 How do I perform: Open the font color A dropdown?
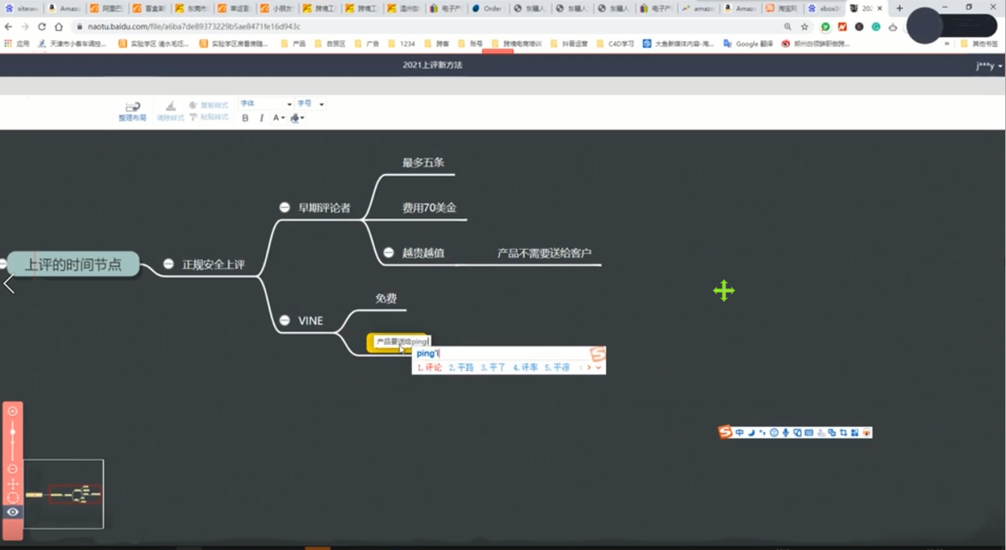[x=278, y=118]
